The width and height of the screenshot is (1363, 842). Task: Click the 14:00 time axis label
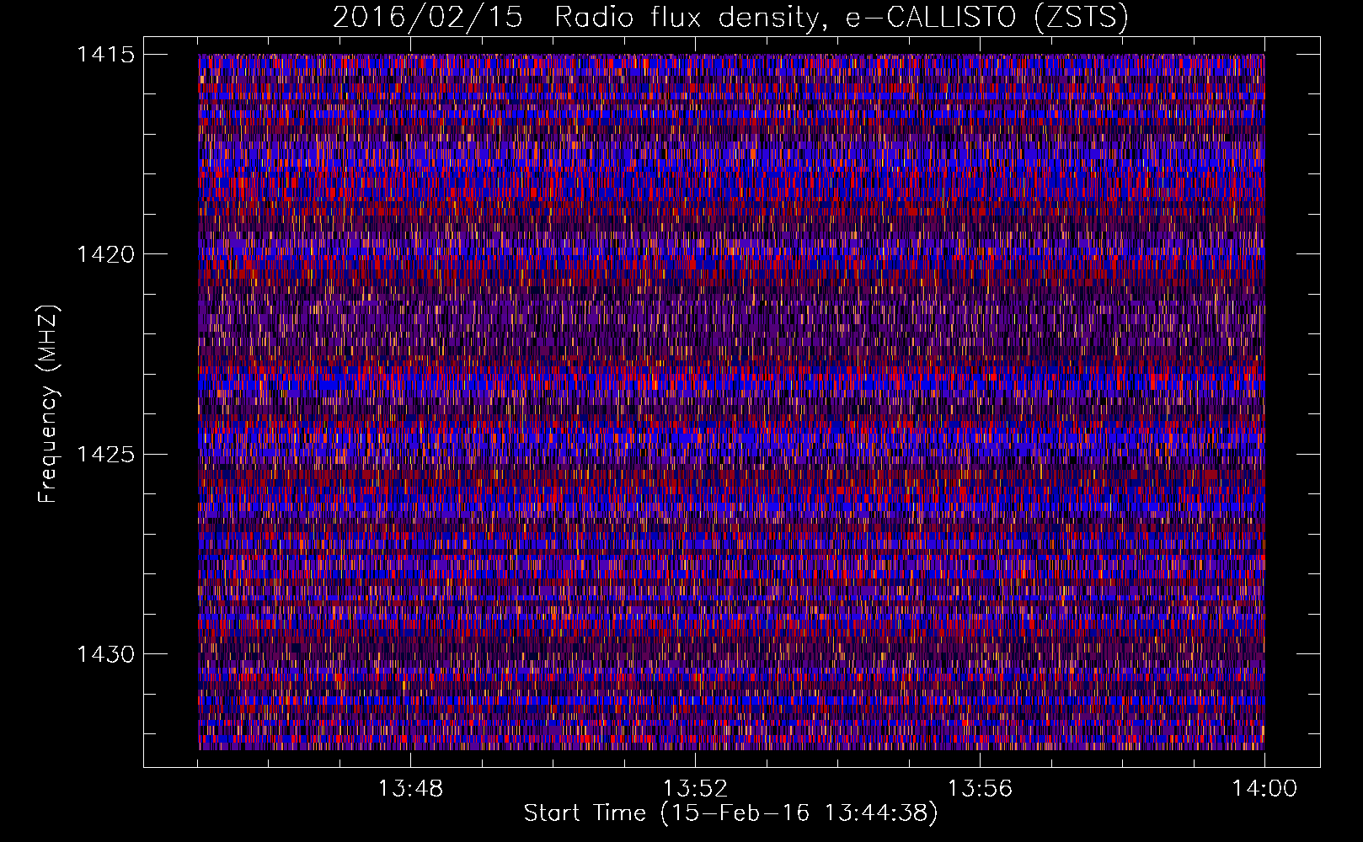[1264, 789]
